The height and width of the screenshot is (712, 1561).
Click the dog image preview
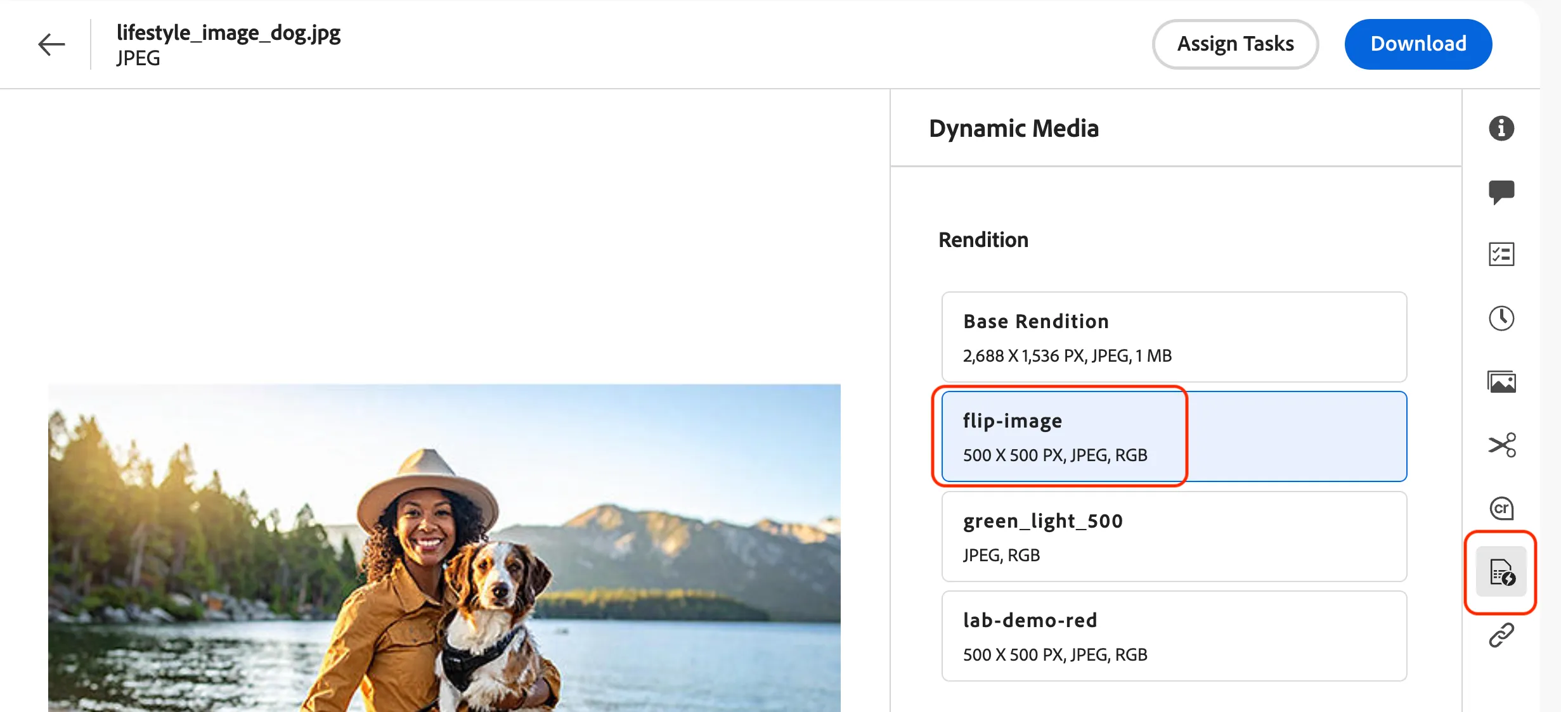(444, 548)
